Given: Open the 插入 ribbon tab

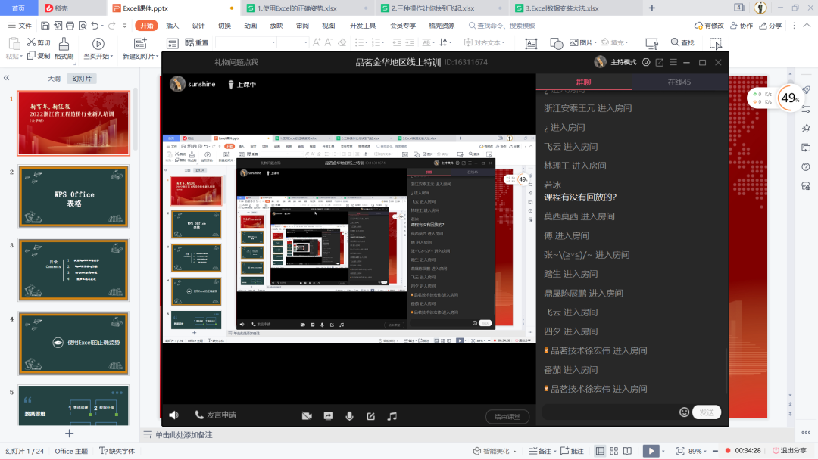Looking at the screenshot, I should point(172,26).
